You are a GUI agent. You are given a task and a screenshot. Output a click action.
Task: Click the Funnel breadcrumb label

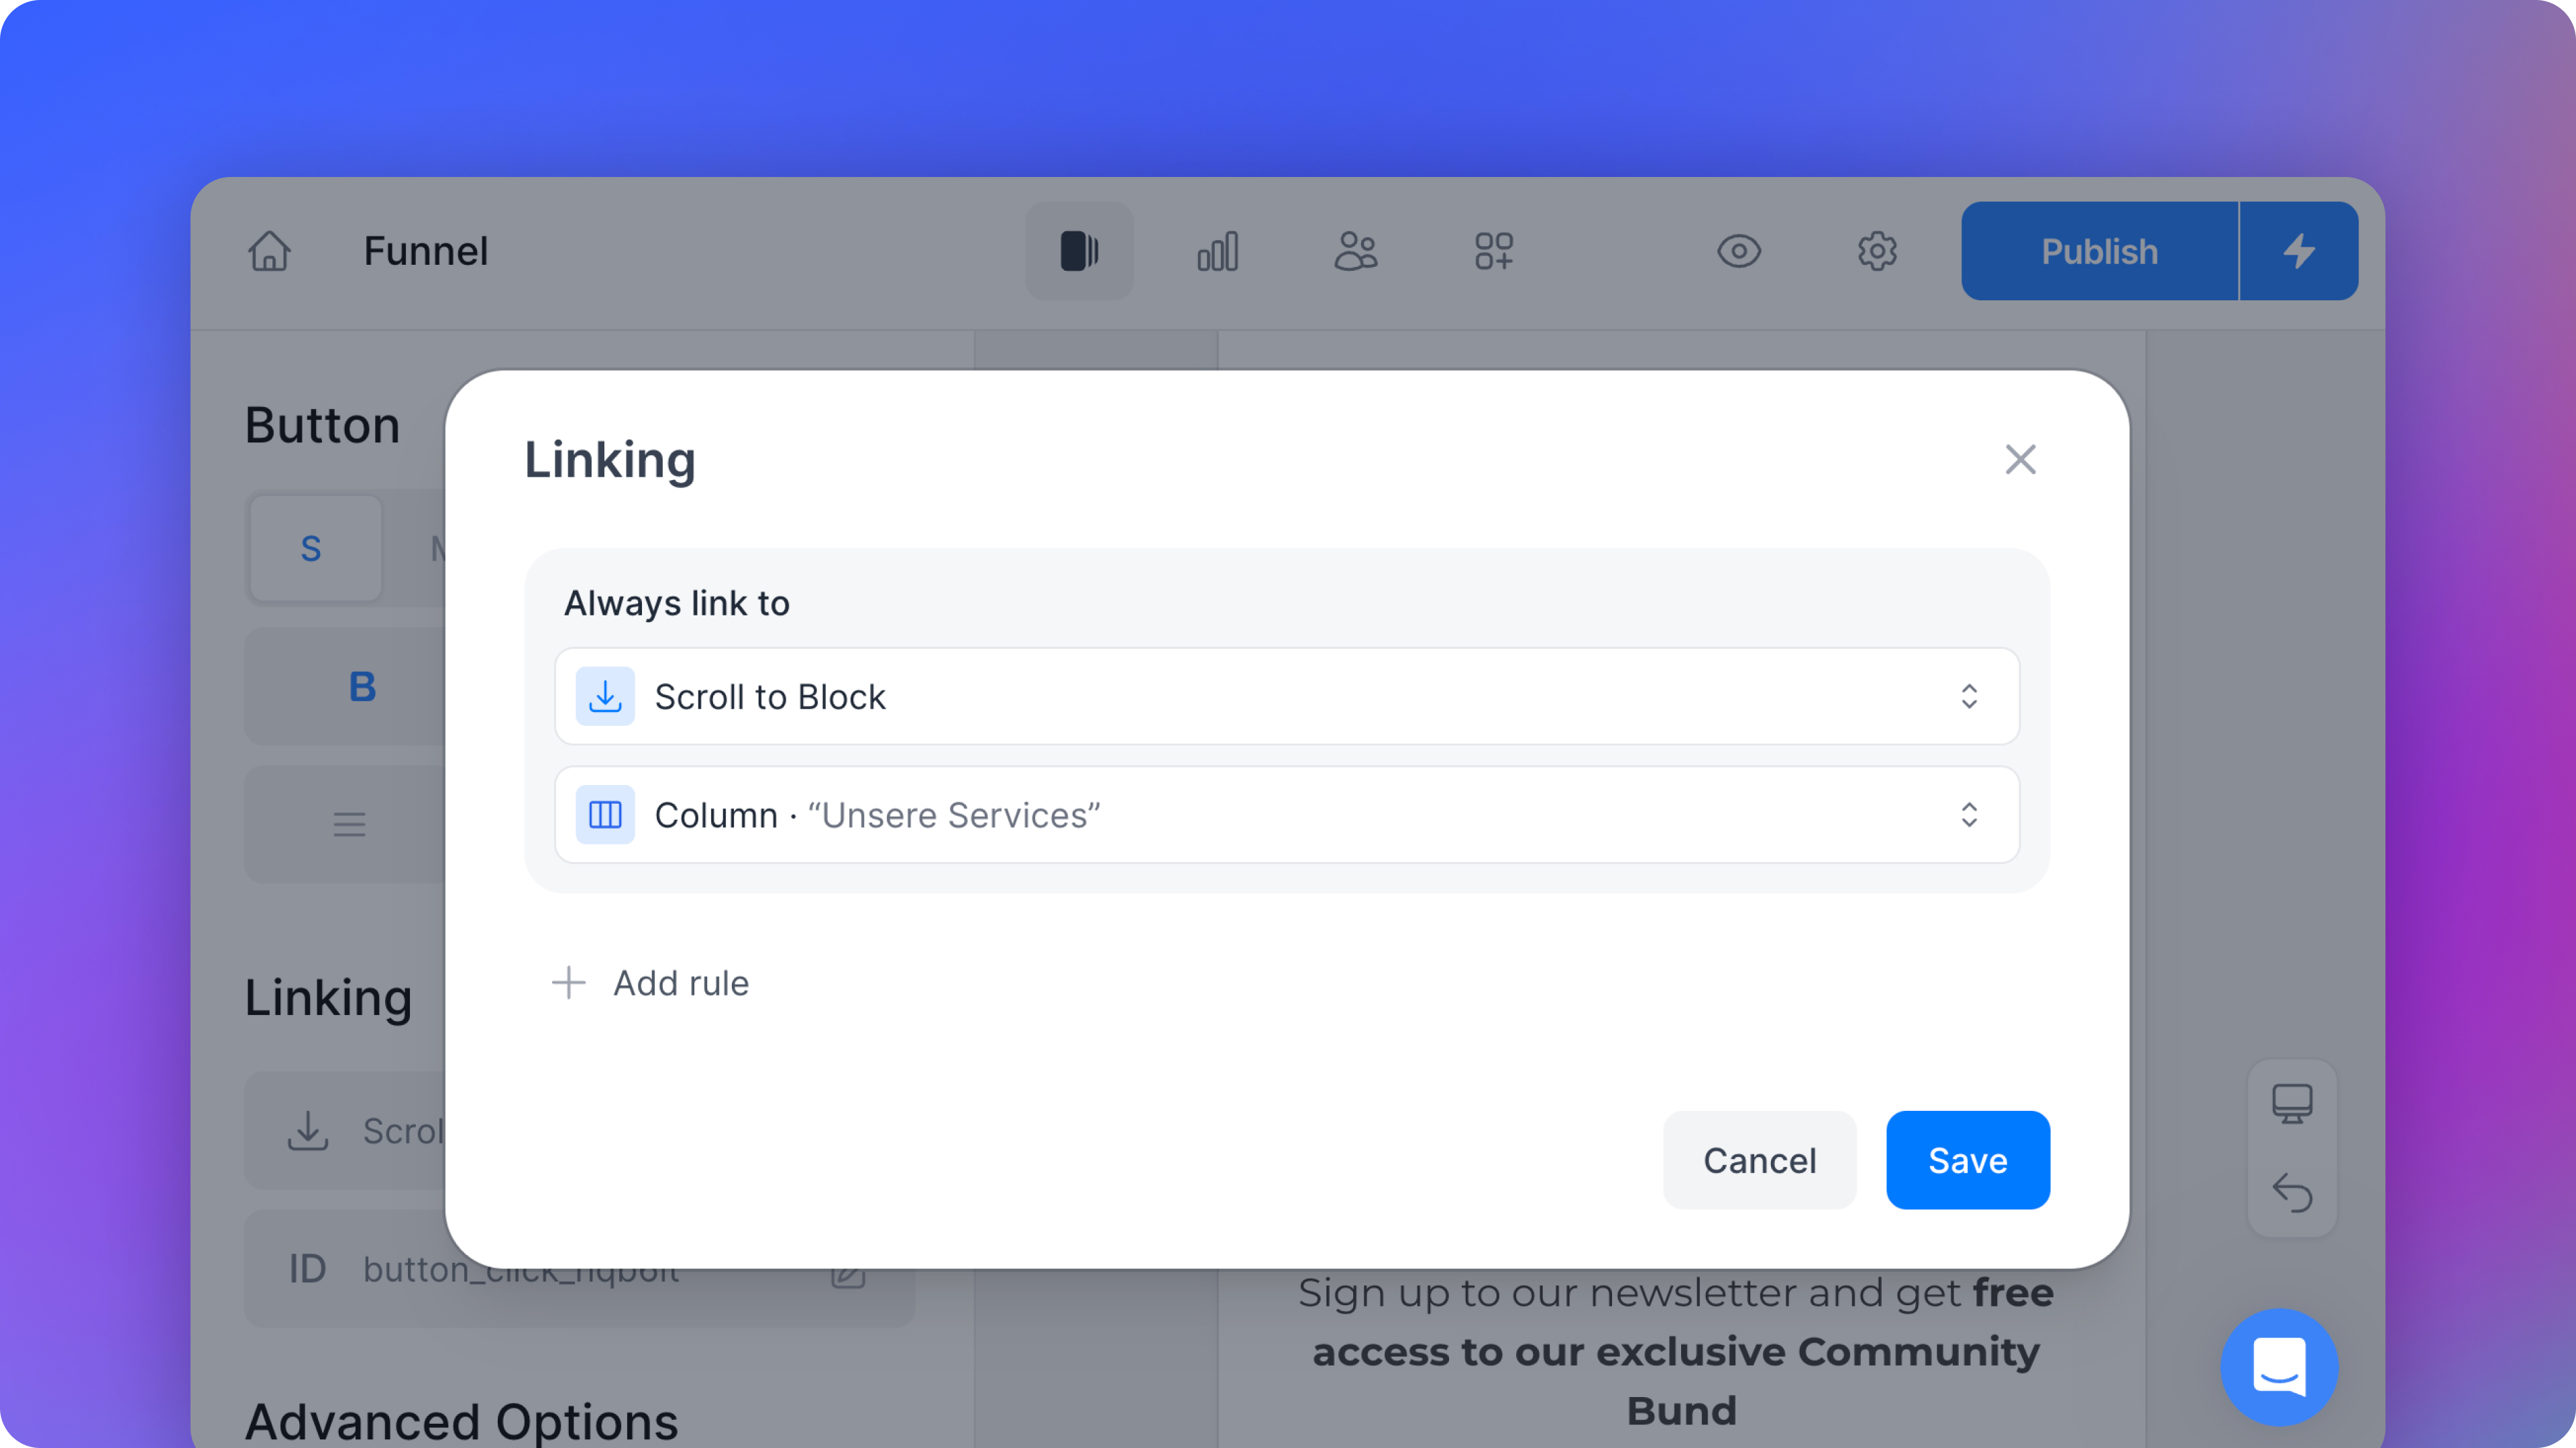click(426, 251)
